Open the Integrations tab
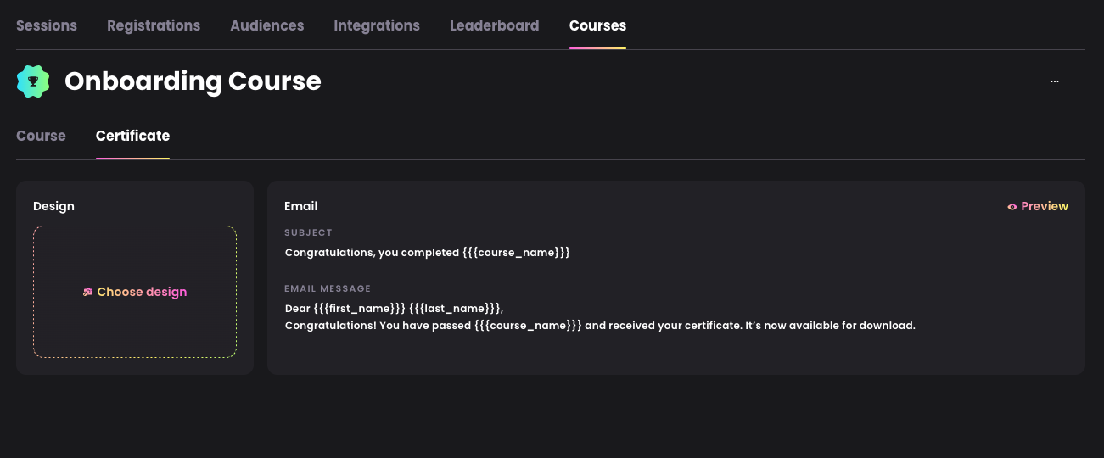Viewport: 1104px width, 458px height. point(377,25)
